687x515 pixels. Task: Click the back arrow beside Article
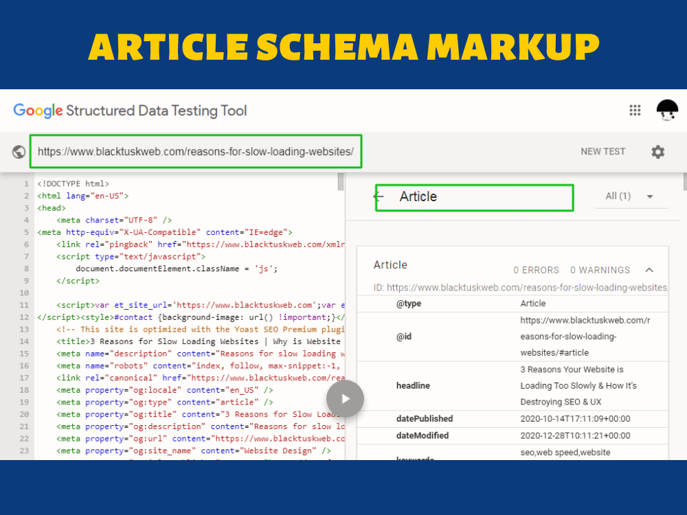379,196
